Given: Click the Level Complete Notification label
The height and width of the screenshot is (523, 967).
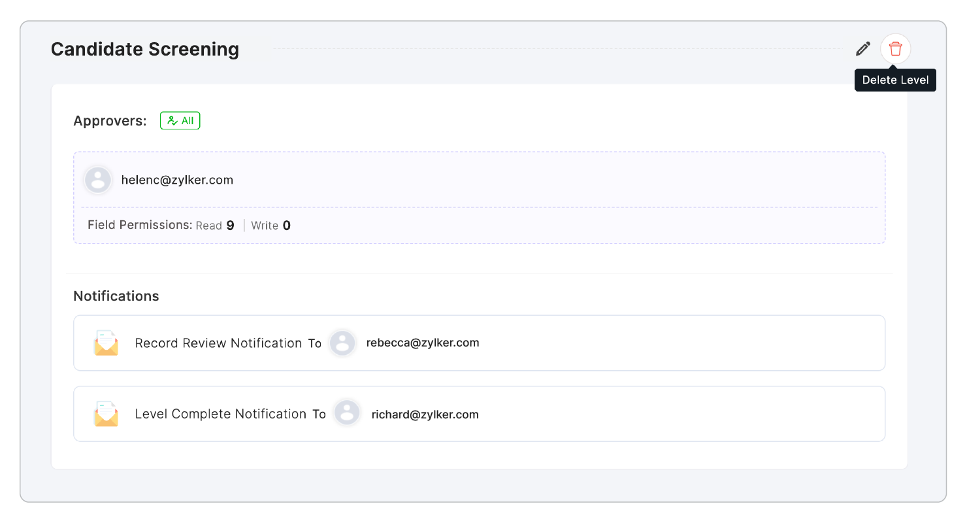Looking at the screenshot, I should [x=221, y=414].
